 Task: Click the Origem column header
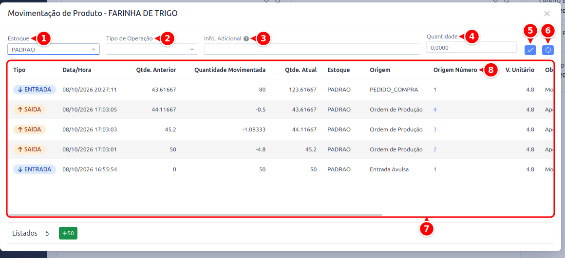(x=380, y=70)
